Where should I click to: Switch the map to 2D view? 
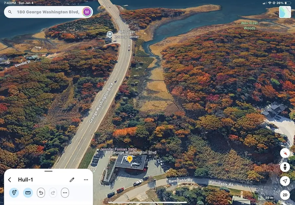285,195
